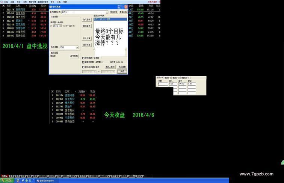The image size is (284, 183).
Task: Open the 系统 menu
Action: [6, 2]
